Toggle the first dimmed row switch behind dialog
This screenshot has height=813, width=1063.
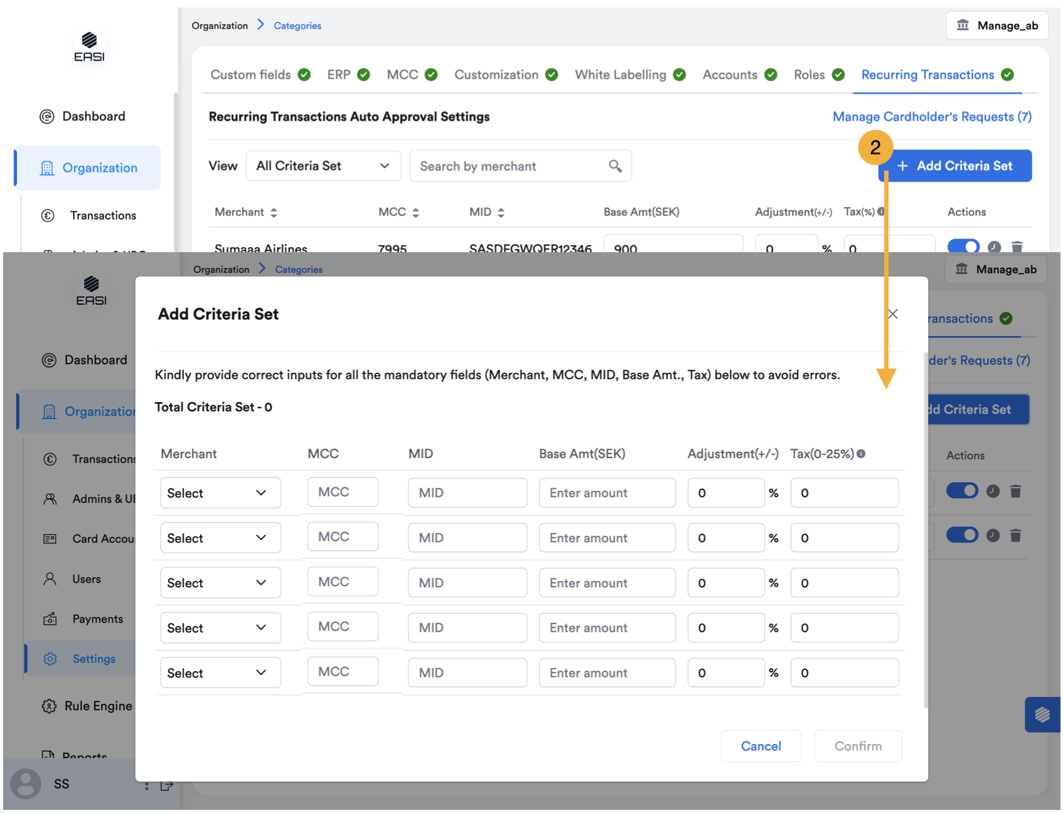pos(962,491)
